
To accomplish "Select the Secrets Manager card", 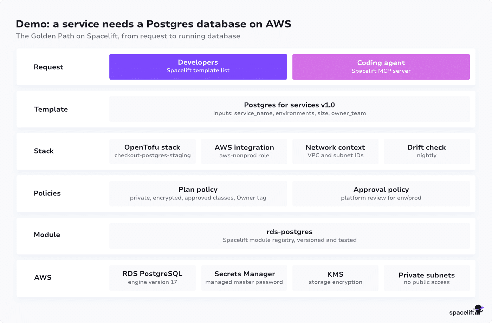I will (244, 278).
